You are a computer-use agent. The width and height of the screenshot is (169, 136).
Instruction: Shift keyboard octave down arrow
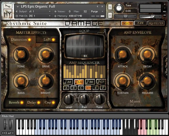click(3, 133)
